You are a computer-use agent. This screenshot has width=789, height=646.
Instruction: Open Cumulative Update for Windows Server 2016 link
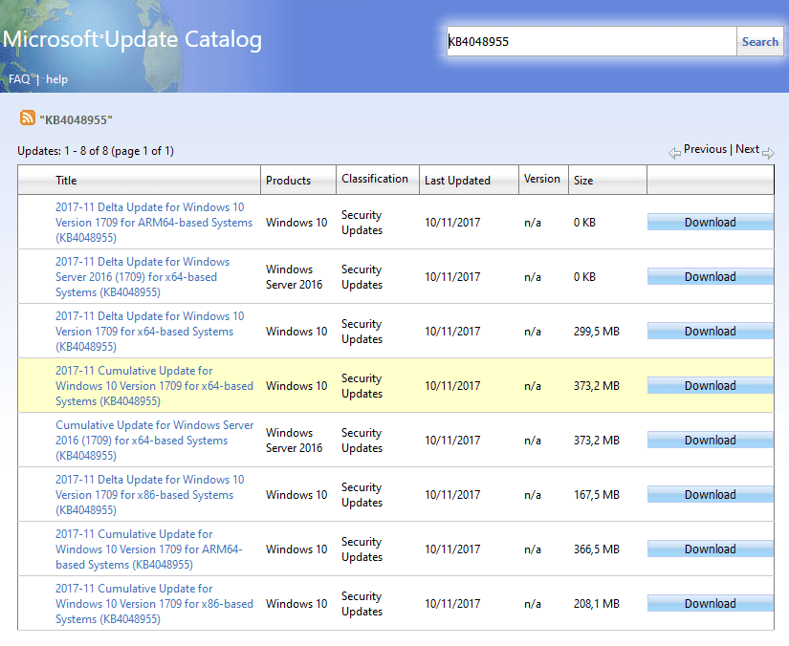(x=155, y=441)
